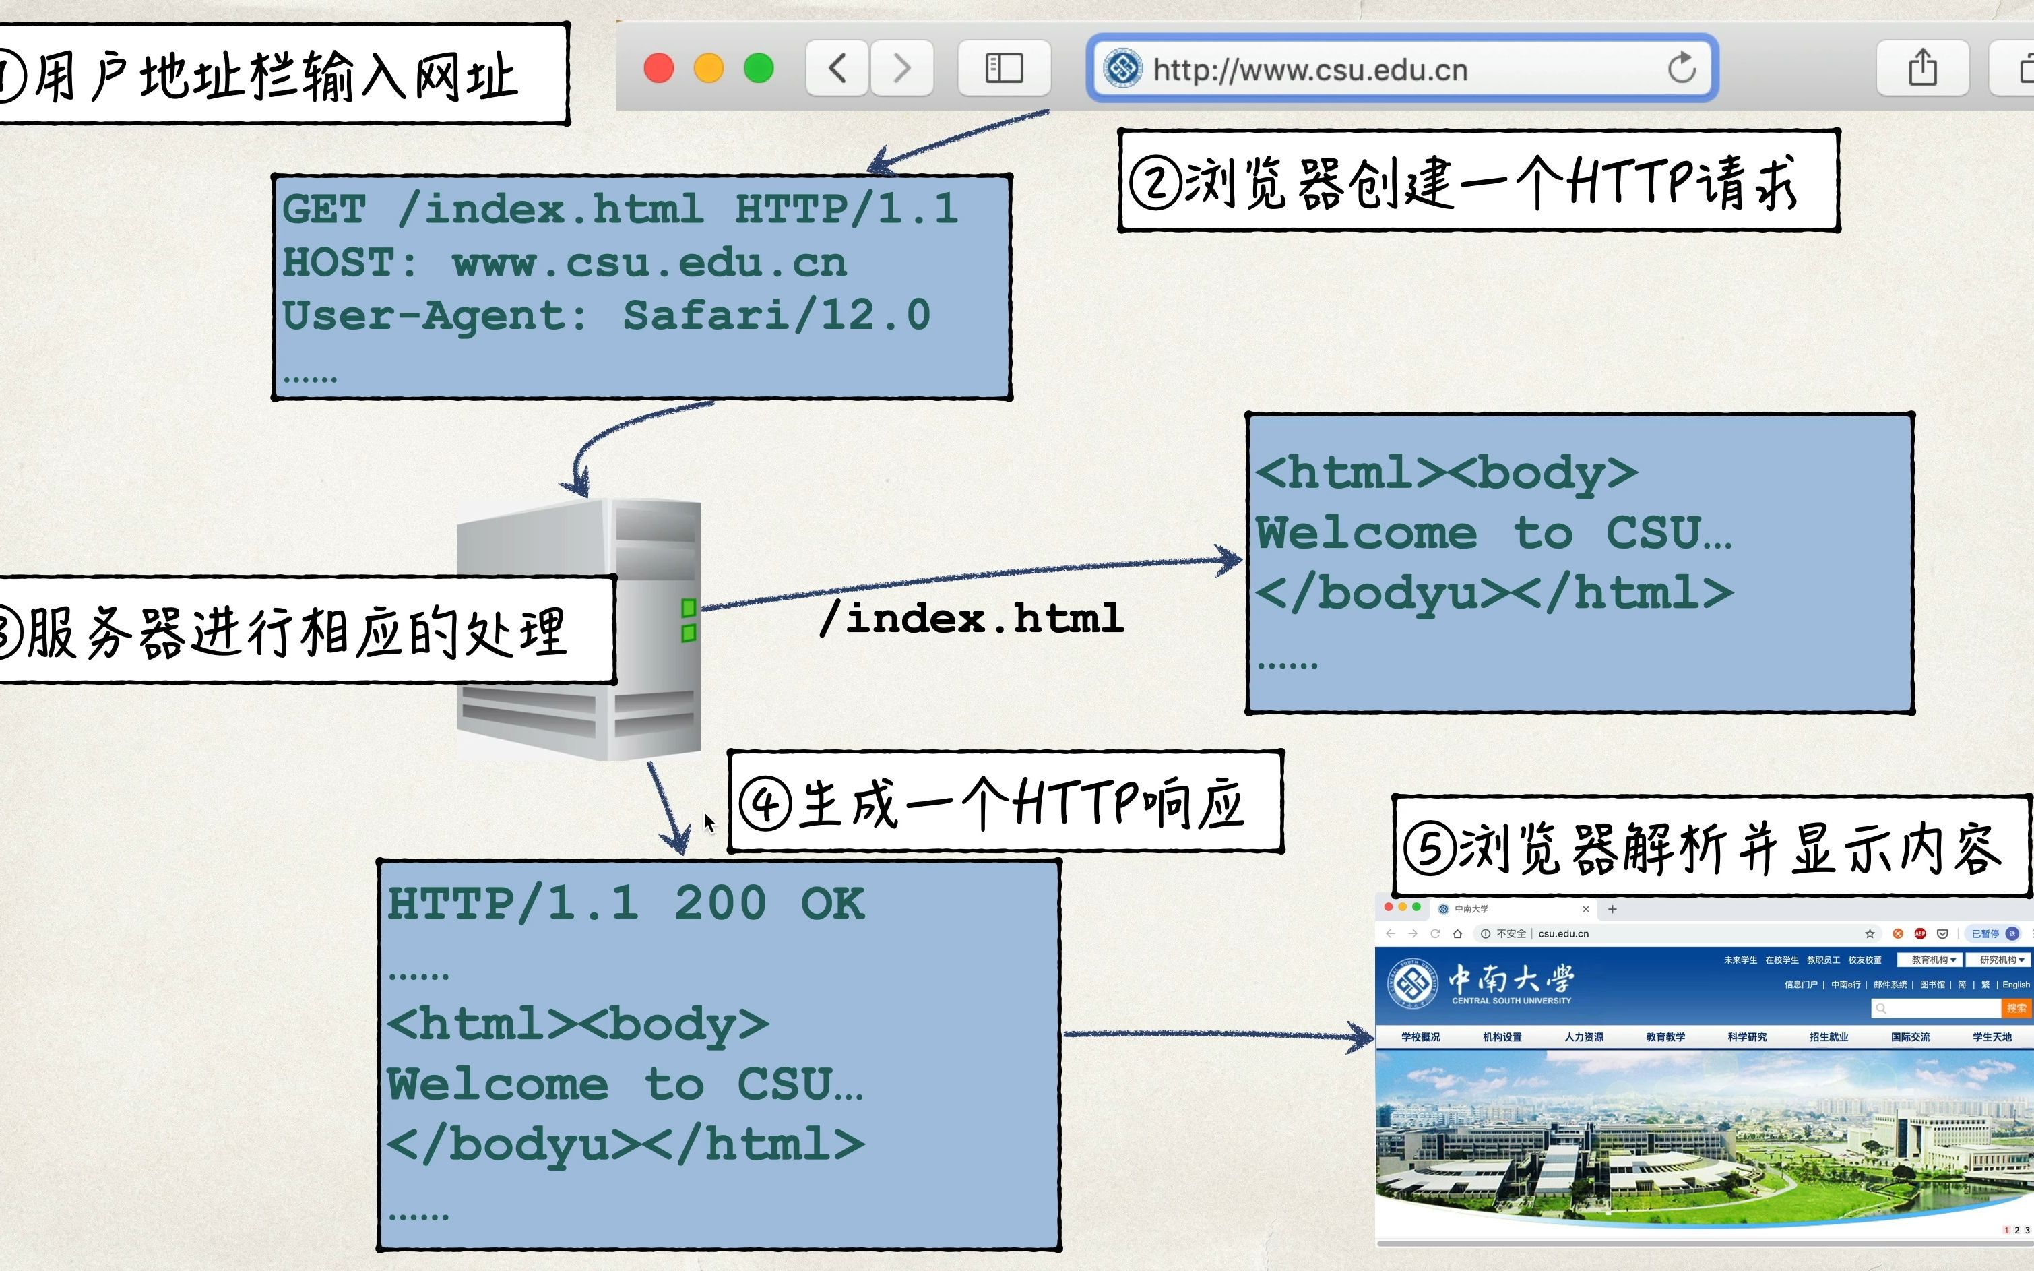Click the 邮件系统 link
The width and height of the screenshot is (2034, 1271).
[1890, 985]
